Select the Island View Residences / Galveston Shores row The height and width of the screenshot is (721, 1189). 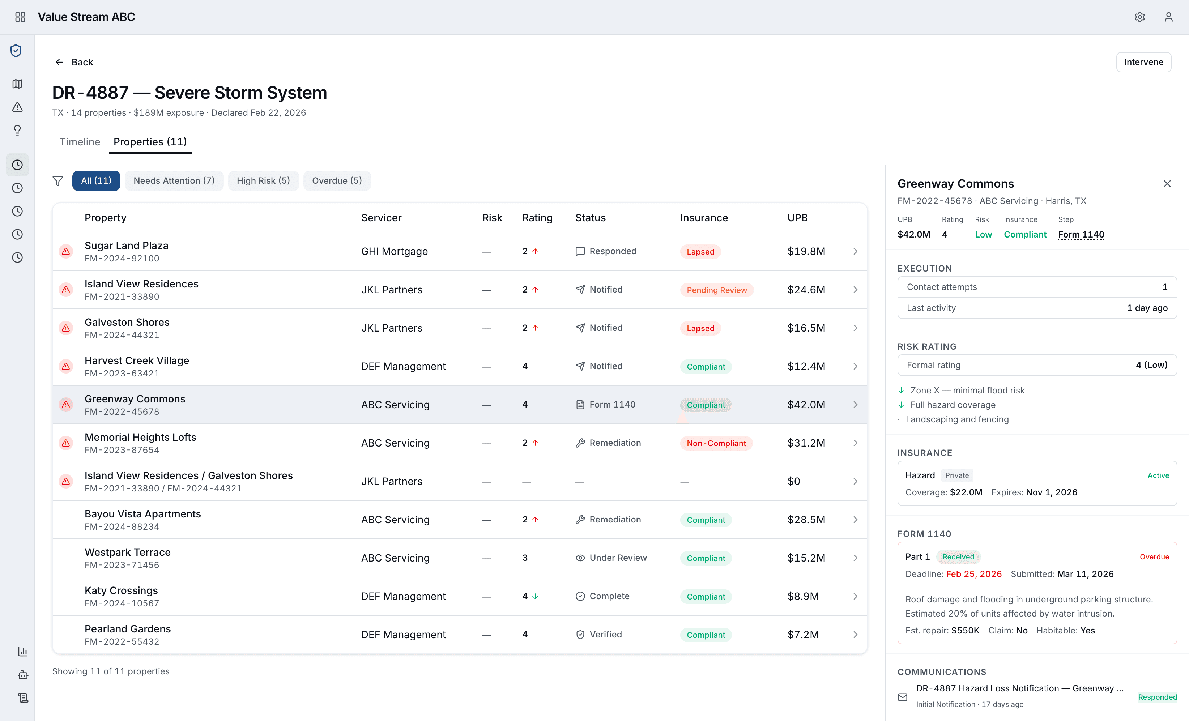click(459, 482)
